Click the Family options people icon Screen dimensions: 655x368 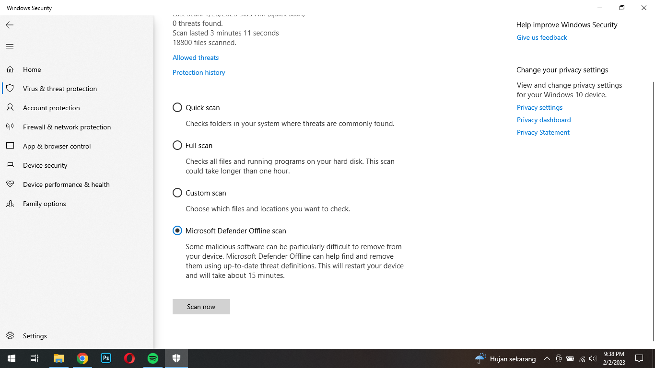[x=10, y=204]
